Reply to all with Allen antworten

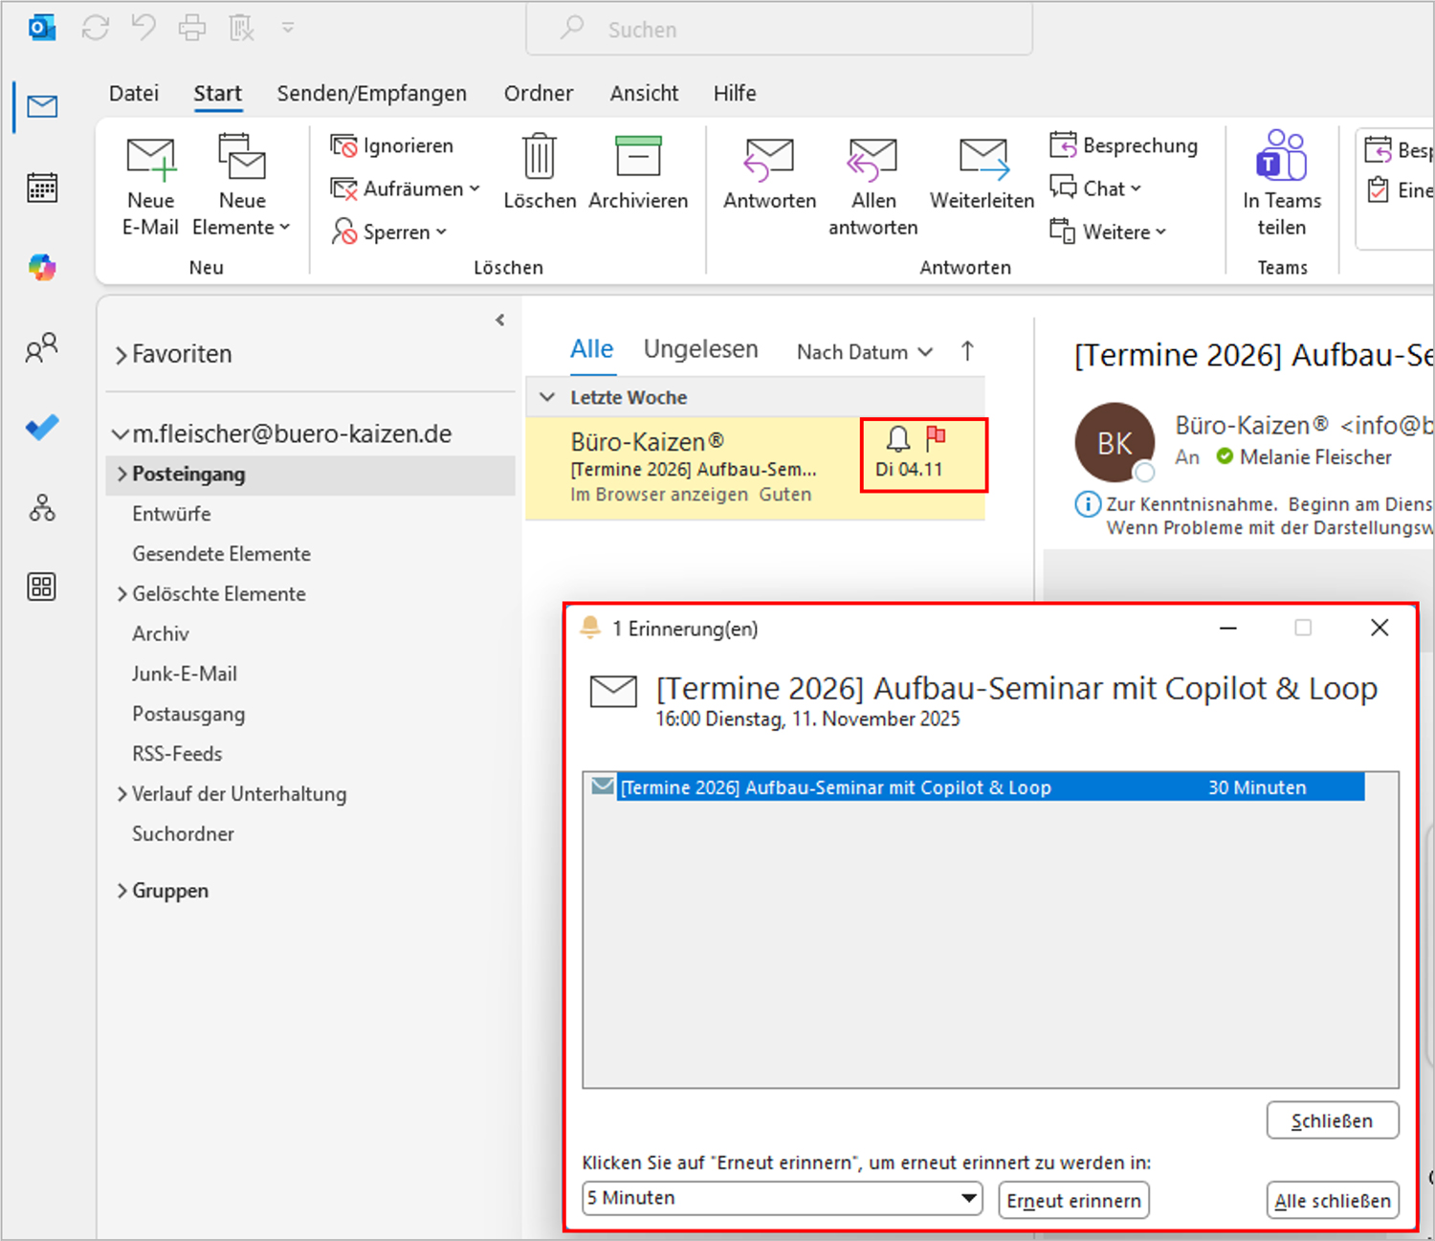click(872, 184)
